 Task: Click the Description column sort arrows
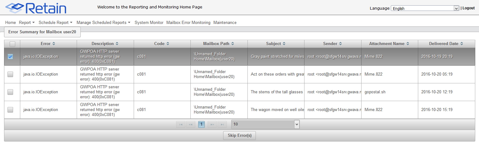tap(117, 44)
